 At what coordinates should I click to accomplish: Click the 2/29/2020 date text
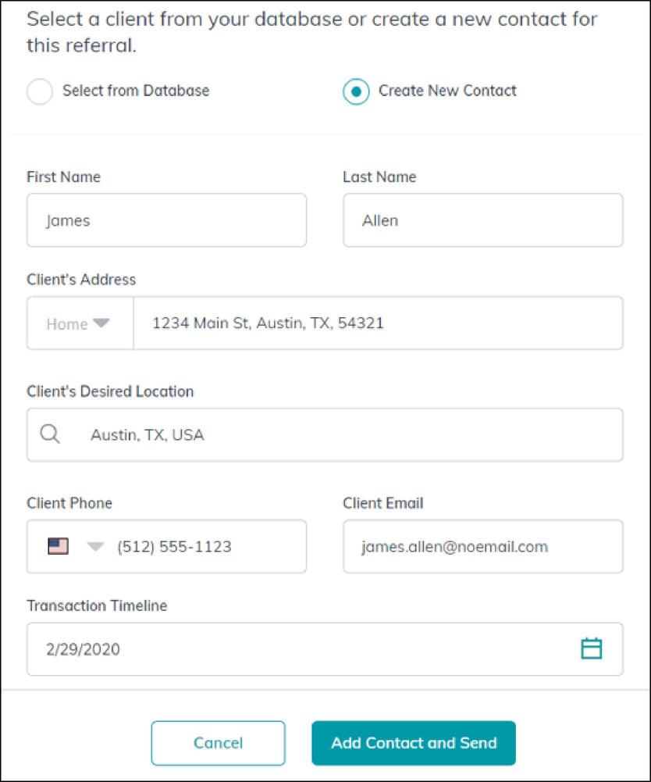(83, 649)
